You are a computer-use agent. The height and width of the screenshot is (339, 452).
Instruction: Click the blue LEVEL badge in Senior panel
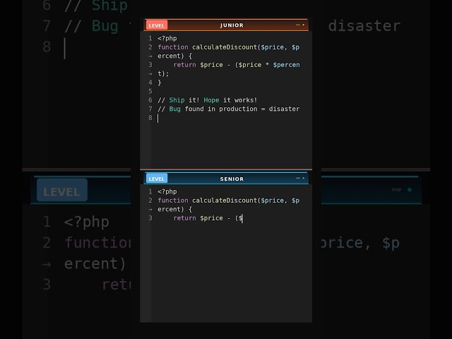point(156,179)
